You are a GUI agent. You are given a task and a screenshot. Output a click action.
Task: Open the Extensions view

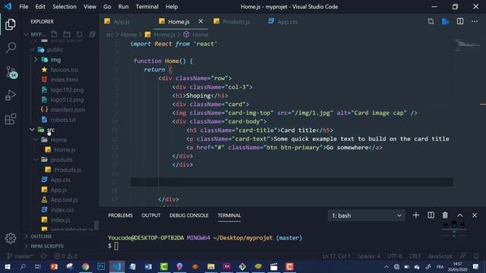11,119
